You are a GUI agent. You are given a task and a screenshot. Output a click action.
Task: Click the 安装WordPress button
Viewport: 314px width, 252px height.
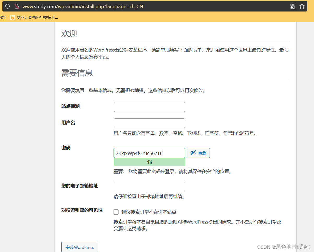point(80,247)
